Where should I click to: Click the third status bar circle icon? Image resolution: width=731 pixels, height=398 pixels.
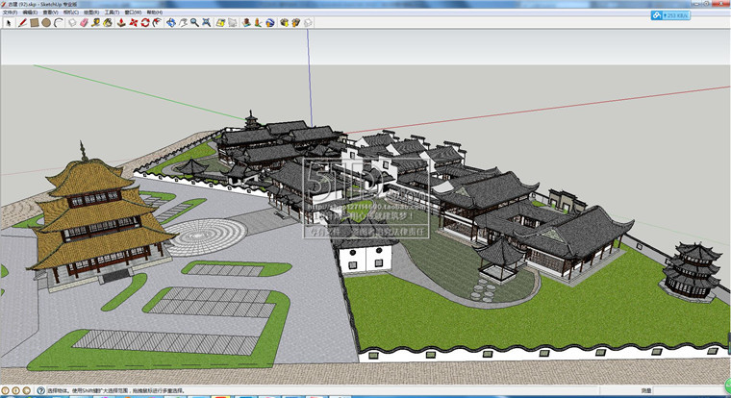pos(27,390)
